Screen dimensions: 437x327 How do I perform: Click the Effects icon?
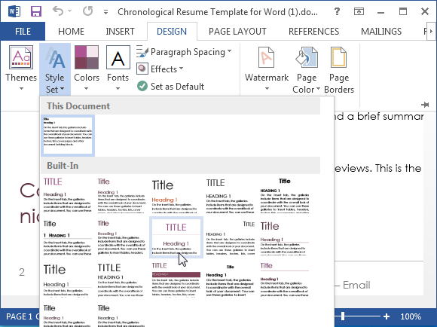[142, 69]
